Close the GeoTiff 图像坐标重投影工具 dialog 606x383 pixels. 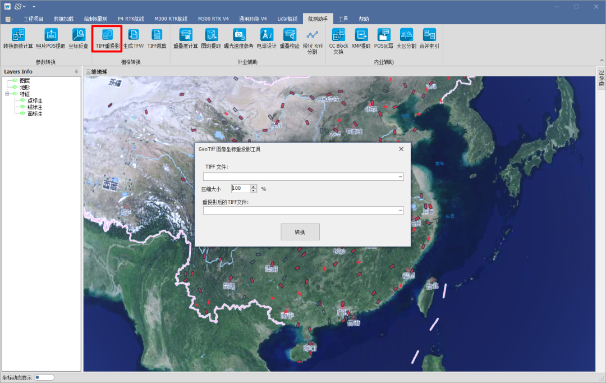click(x=401, y=149)
